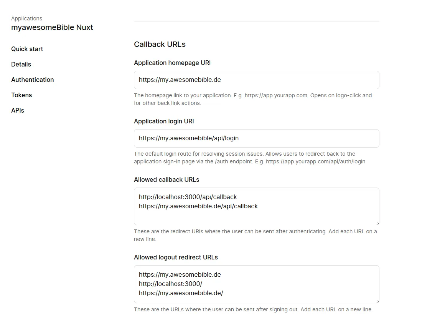The image size is (422, 324).
Task: Click the first line of the logout redirect URLs
Action: pyautogui.click(x=180, y=275)
